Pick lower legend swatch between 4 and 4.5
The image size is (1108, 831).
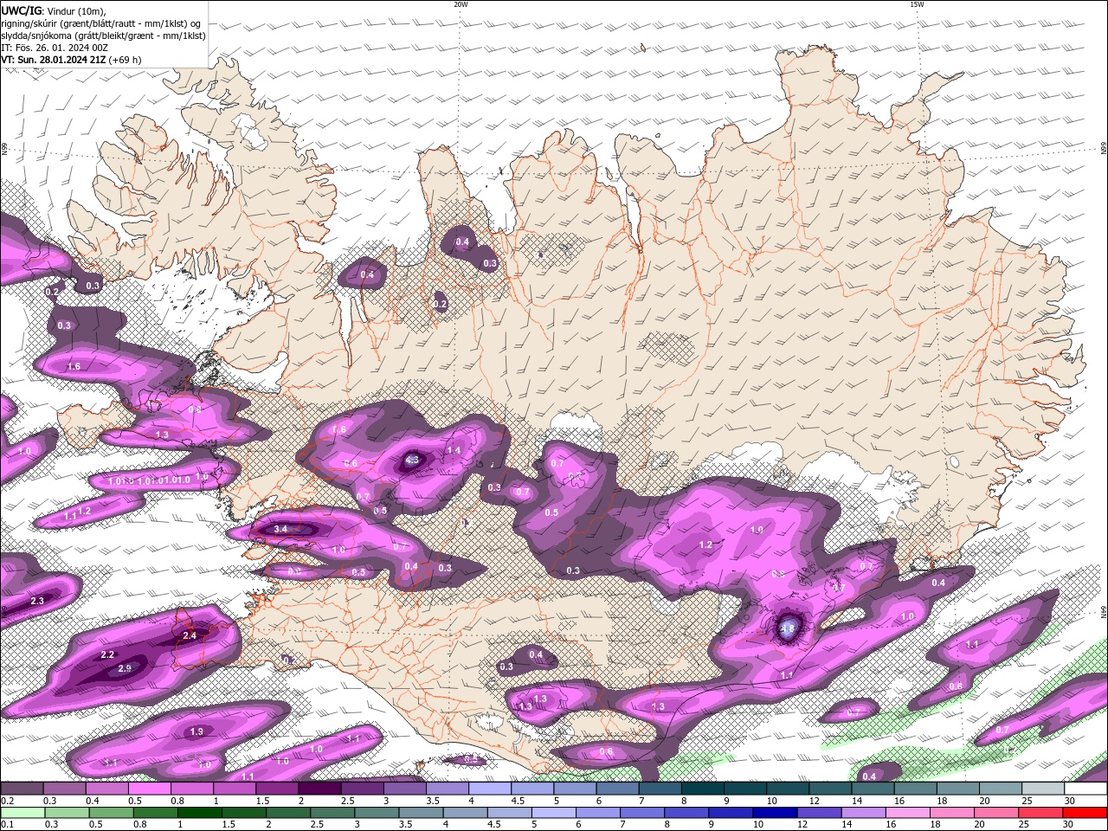coord(464,813)
